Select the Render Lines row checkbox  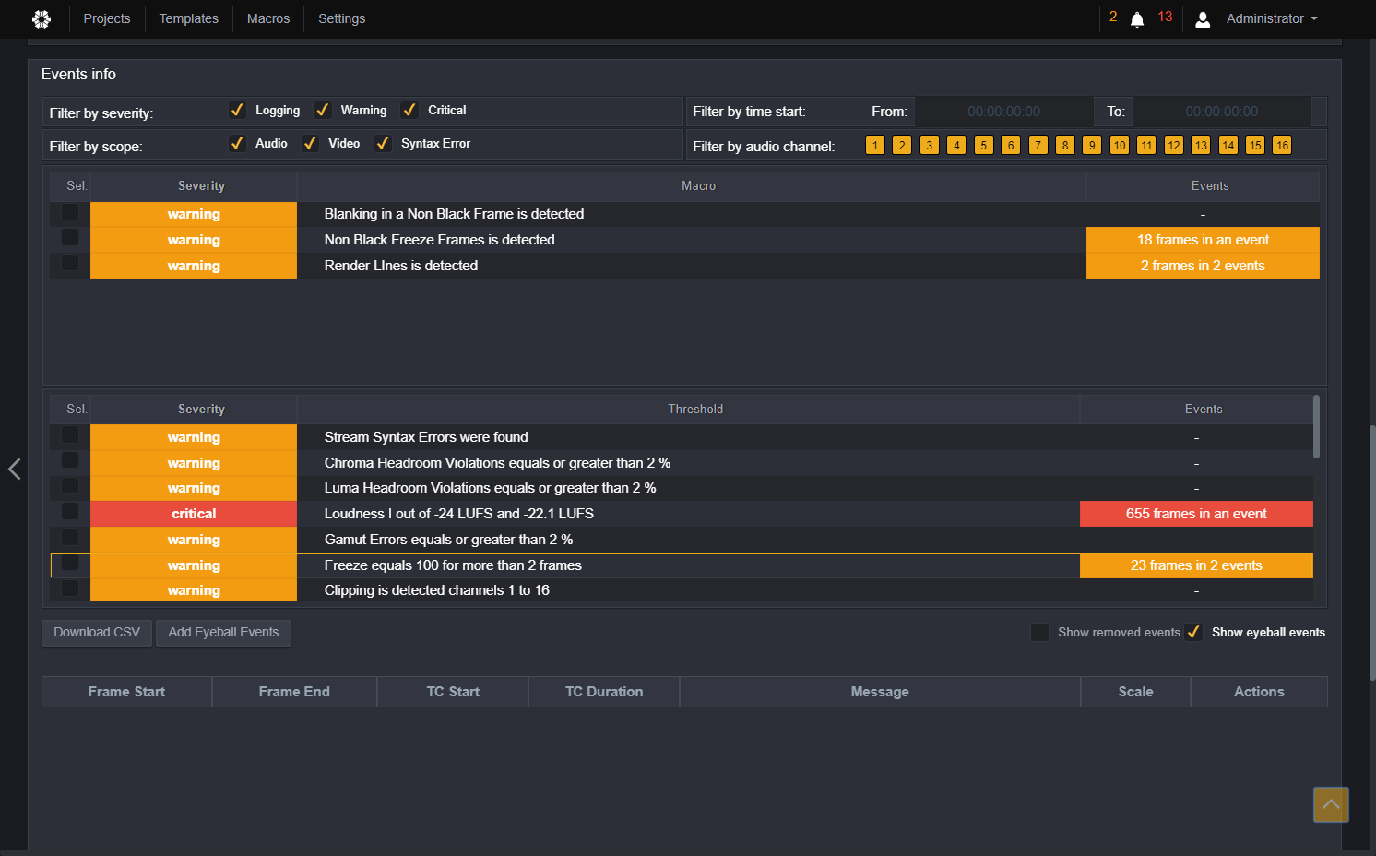click(x=70, y=263)
